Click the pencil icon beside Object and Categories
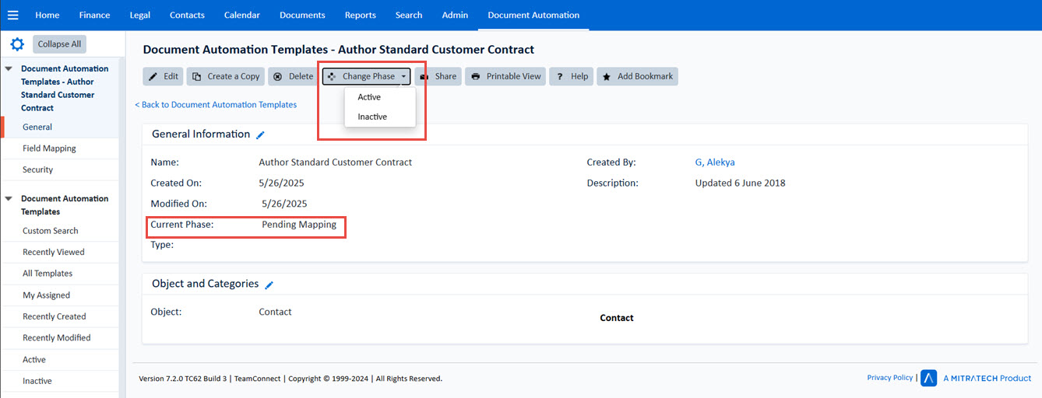The image size is (1042, 398). pos(269,285)
